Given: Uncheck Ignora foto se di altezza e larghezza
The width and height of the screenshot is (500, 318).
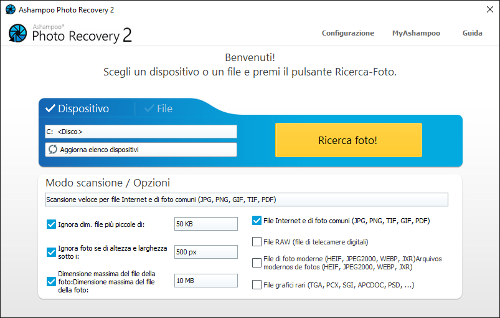Looking at the screenshot, I should pos(51,253).
